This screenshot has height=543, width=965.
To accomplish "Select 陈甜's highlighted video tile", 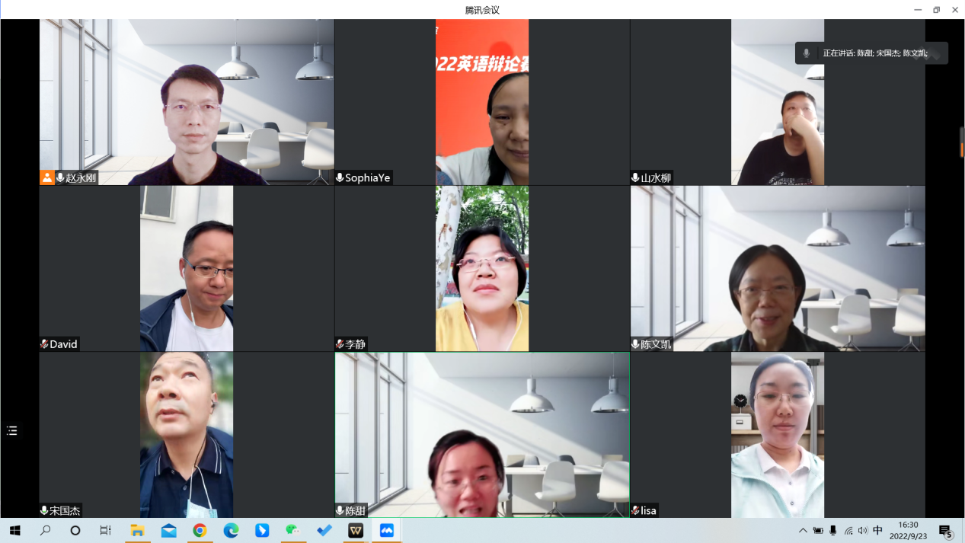I will pos(482,434).
